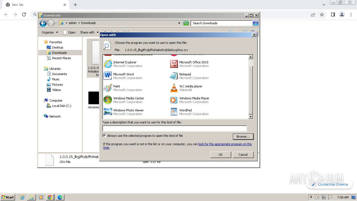Bookmark this tab with star icon

[x=322, y=15]
